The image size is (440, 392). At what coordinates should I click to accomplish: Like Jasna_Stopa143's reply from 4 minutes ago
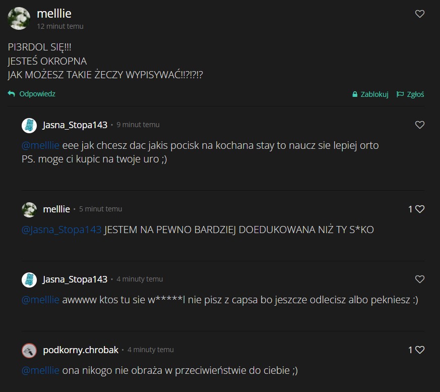tap(419, 279)
